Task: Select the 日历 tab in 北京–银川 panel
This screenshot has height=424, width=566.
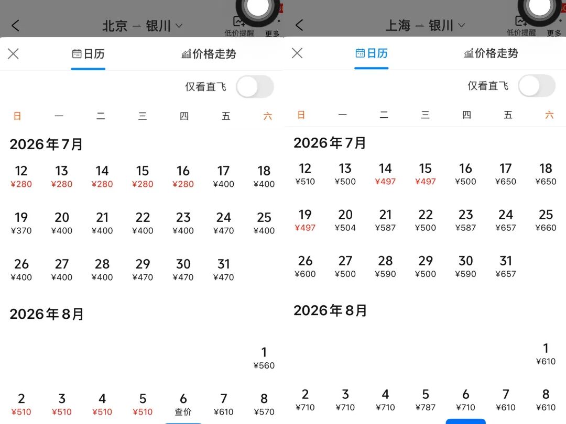Action: pos(88,54)
